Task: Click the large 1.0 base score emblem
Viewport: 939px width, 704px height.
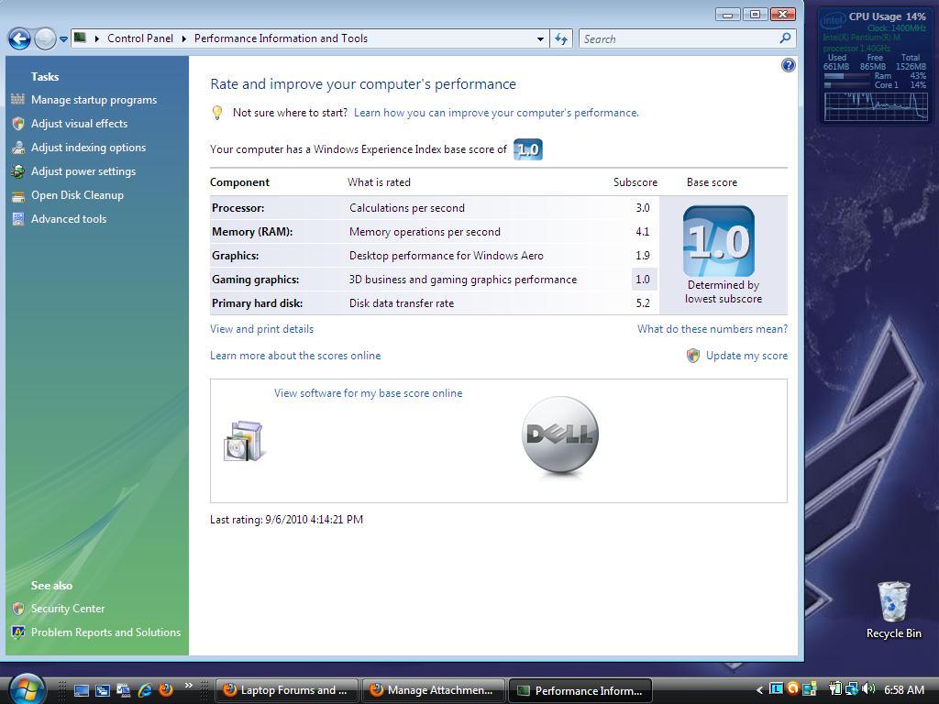Action: (719, 241)
